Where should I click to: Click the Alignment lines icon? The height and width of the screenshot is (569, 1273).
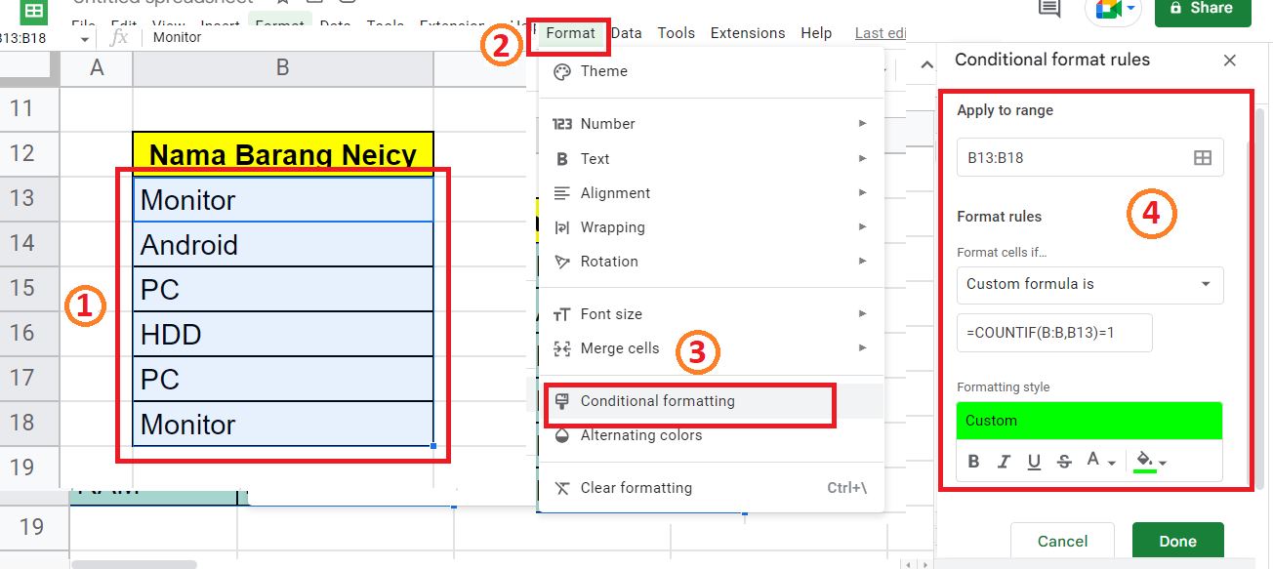pyautogui.click(x=562, y=193)
